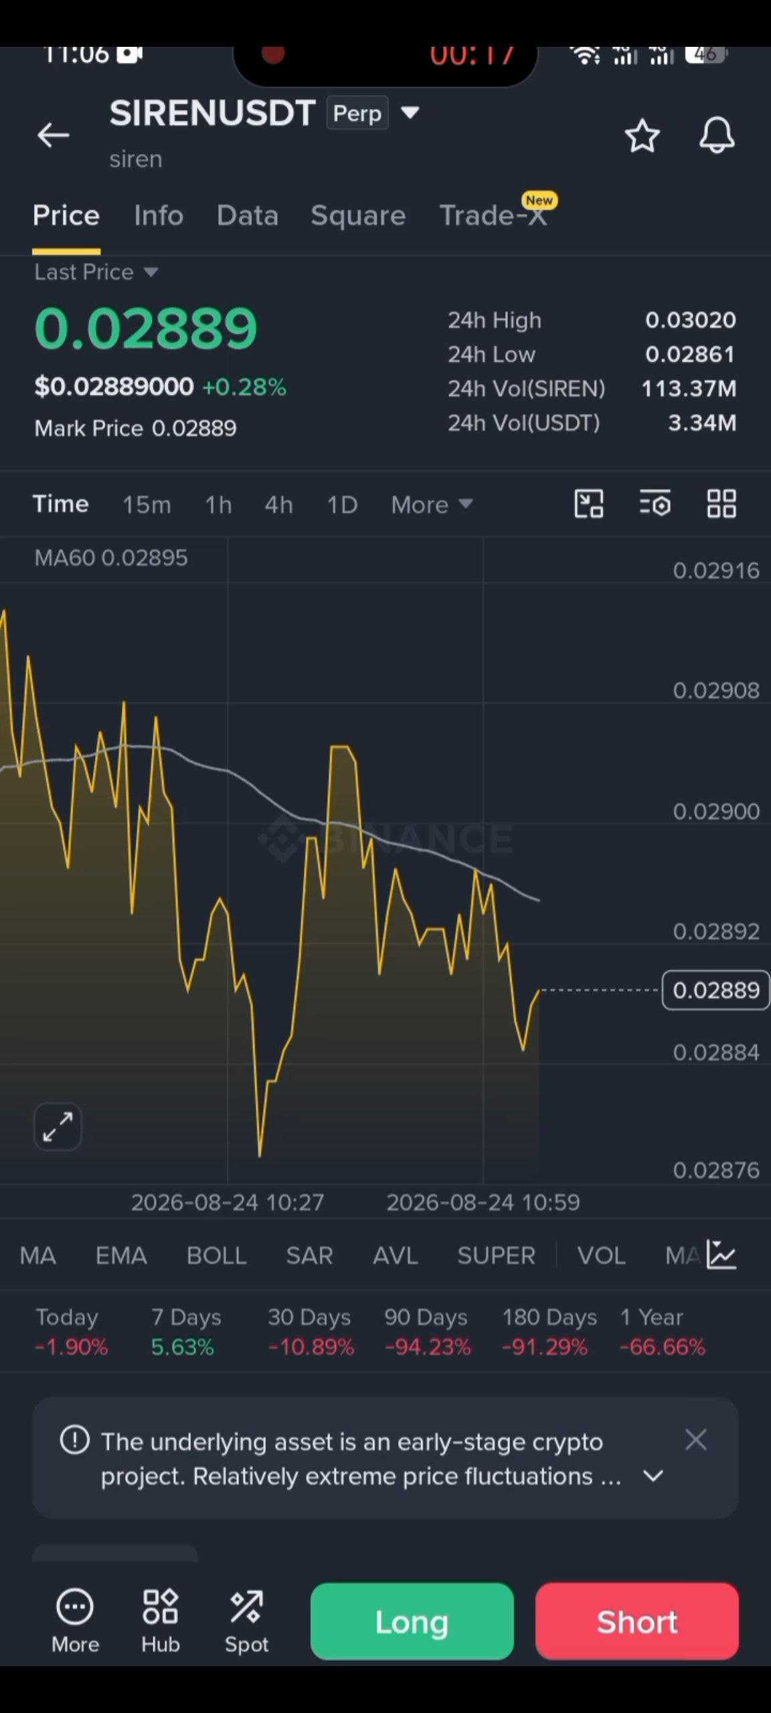Tap 7 Days 5.63% performance
Viewport: 771px width, 1713px height.
pyautogui.click(x=186, y=1332)
